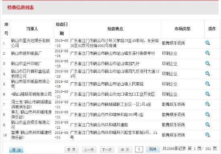The width and height of the screenshot is (221, 154).
Task: Click the 上一页 previous page button
Action: tap(89, 150)
